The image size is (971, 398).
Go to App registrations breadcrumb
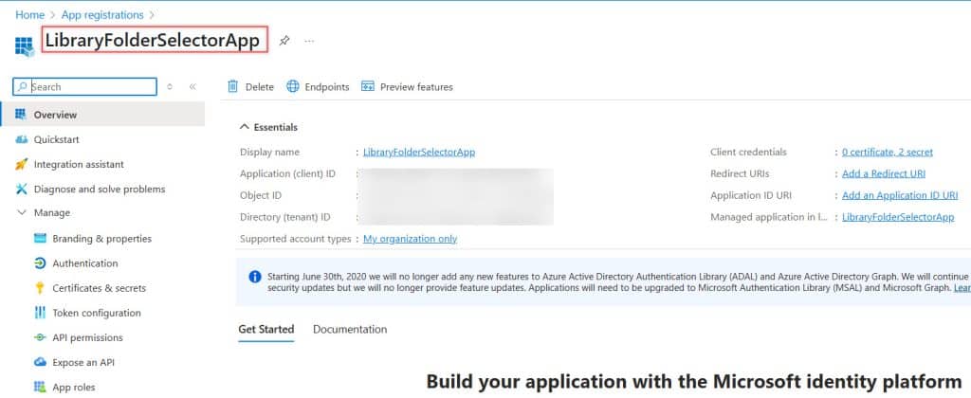[102, 15]
